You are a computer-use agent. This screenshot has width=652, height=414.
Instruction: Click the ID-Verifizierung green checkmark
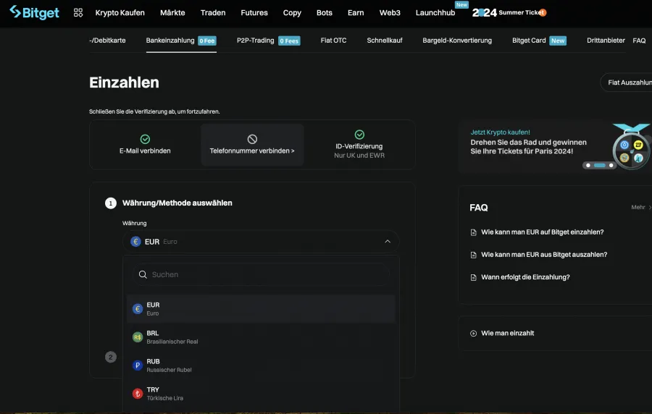[359, 135]
